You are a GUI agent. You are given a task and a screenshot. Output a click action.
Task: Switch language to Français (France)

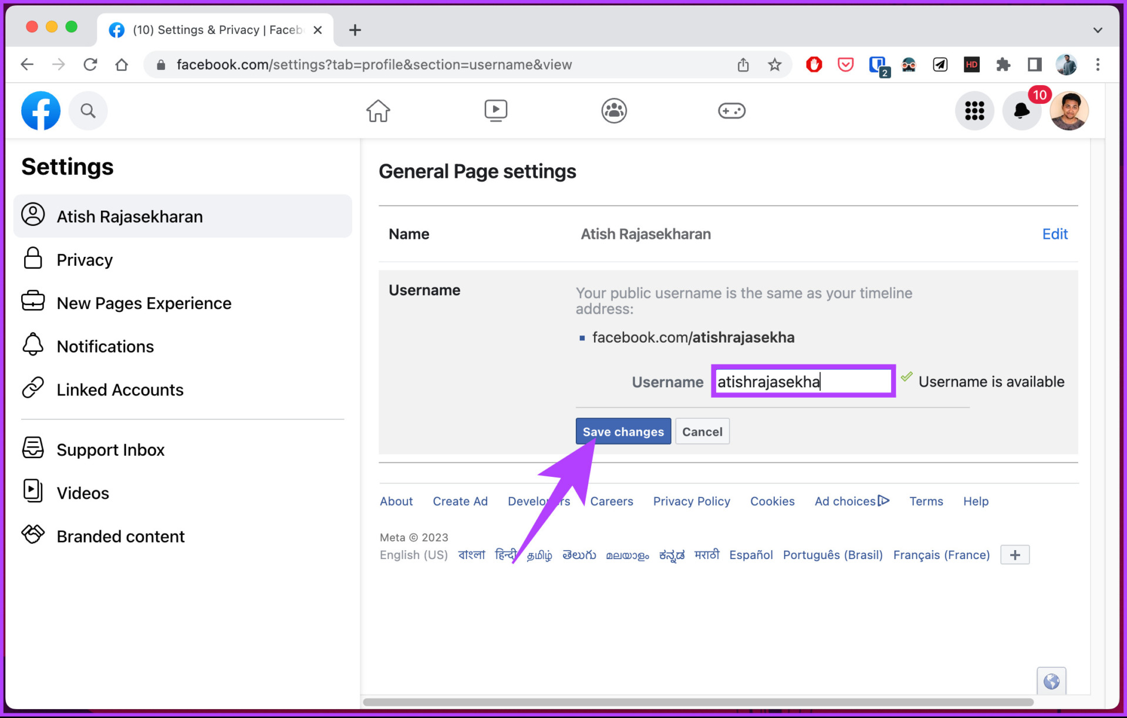click(x=941, y=555)
